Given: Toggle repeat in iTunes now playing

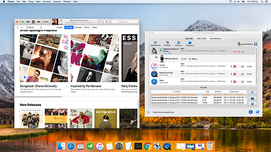Looking at the screenshot, I should pos(99,20).
